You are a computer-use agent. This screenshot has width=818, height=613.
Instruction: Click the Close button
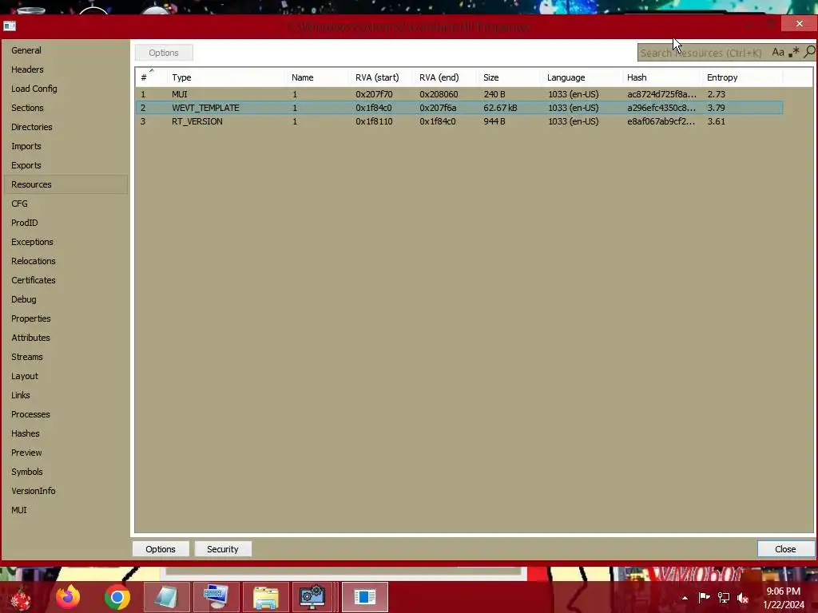(x=786, y=549)
